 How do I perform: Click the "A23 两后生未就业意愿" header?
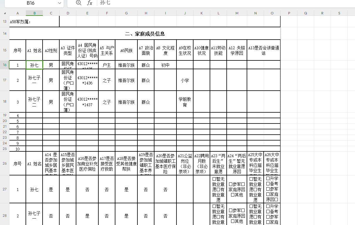point(218,163)
